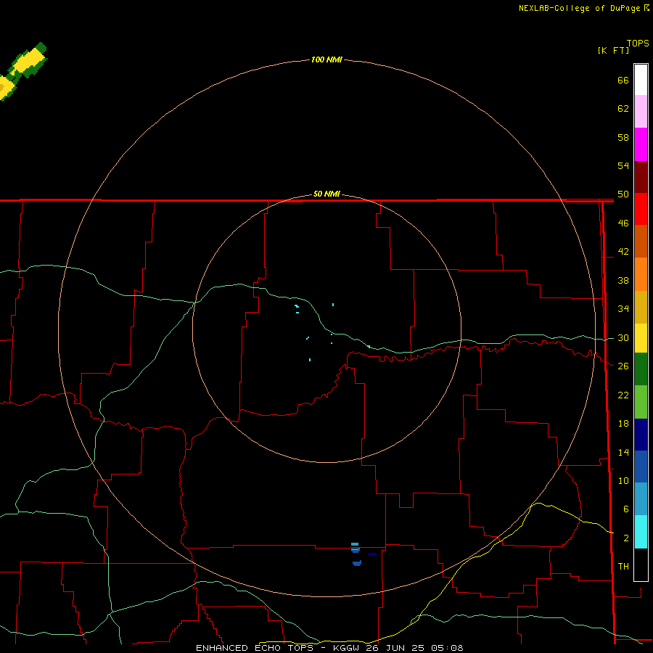
Task: Click the "2" legend value
Action: pos(625,538)
